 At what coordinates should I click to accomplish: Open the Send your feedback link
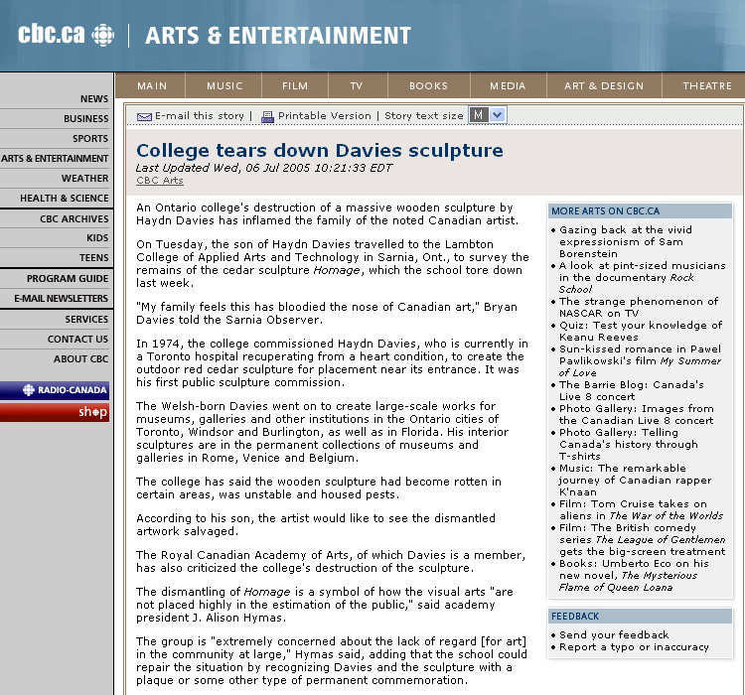point(614,634)
